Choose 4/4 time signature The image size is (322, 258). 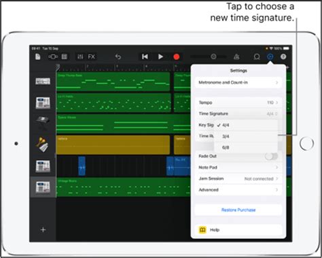pyautogui.click(x=246, y=125)
